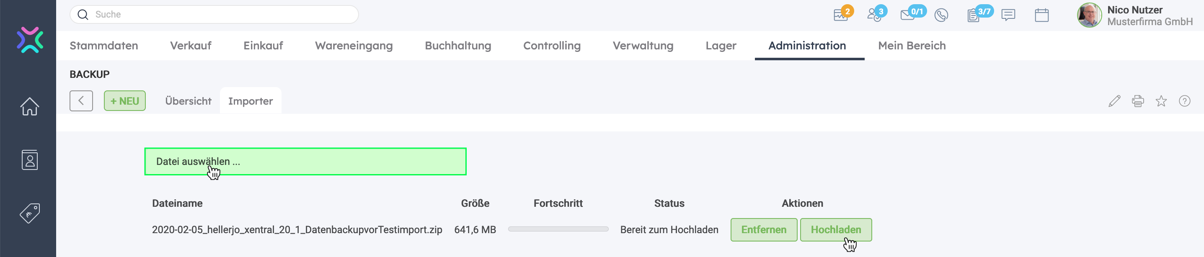The height and width of the screenshot is (257, 1204).
Task: Click the price tag sidebar icon
Action: 29,213
